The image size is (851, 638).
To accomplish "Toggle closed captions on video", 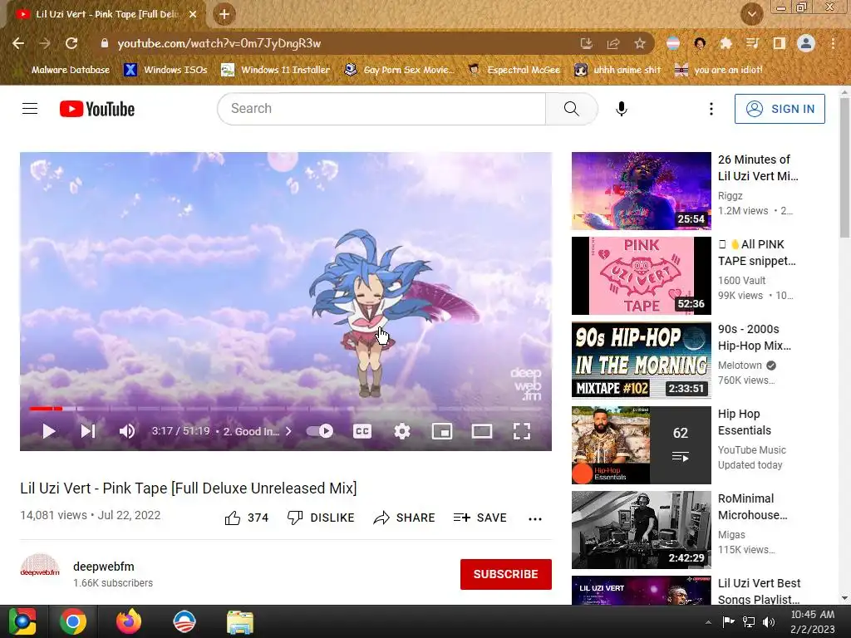I will (362, 431).
